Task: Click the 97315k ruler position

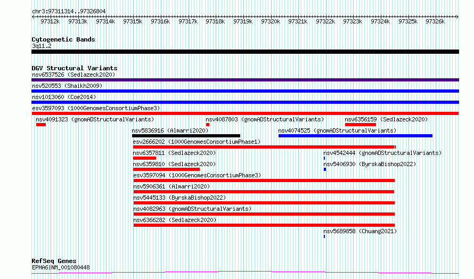Action: click(x=133, y=21)
